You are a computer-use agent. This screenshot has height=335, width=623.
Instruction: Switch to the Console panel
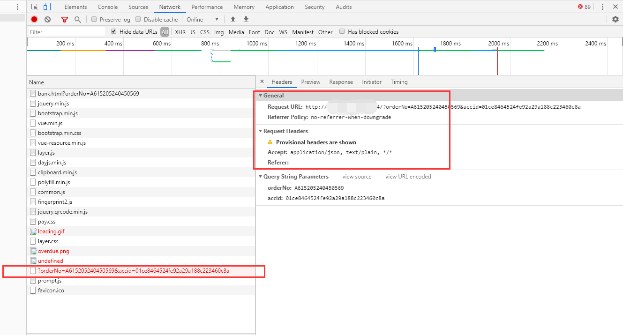click(x=108, y=7)
